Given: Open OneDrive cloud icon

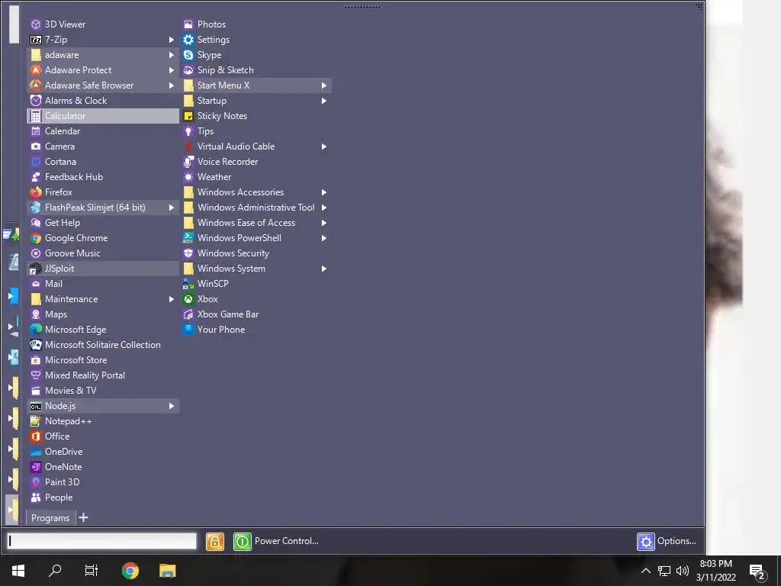Looking at the screenshot, I should click(x=35, y=452).
